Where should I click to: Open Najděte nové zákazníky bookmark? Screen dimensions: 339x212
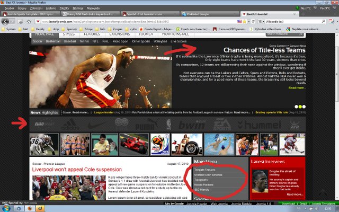[x=303, y=29]
